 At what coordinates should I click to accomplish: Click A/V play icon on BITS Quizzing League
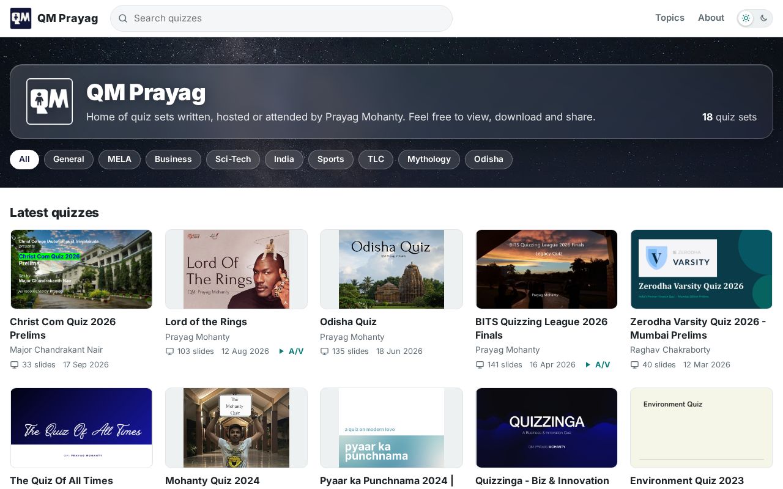click(588, 365)
